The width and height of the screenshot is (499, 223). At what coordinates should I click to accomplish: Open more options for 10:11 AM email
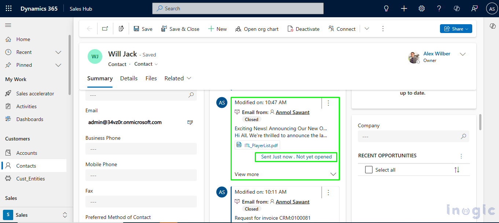coord(328,192)
